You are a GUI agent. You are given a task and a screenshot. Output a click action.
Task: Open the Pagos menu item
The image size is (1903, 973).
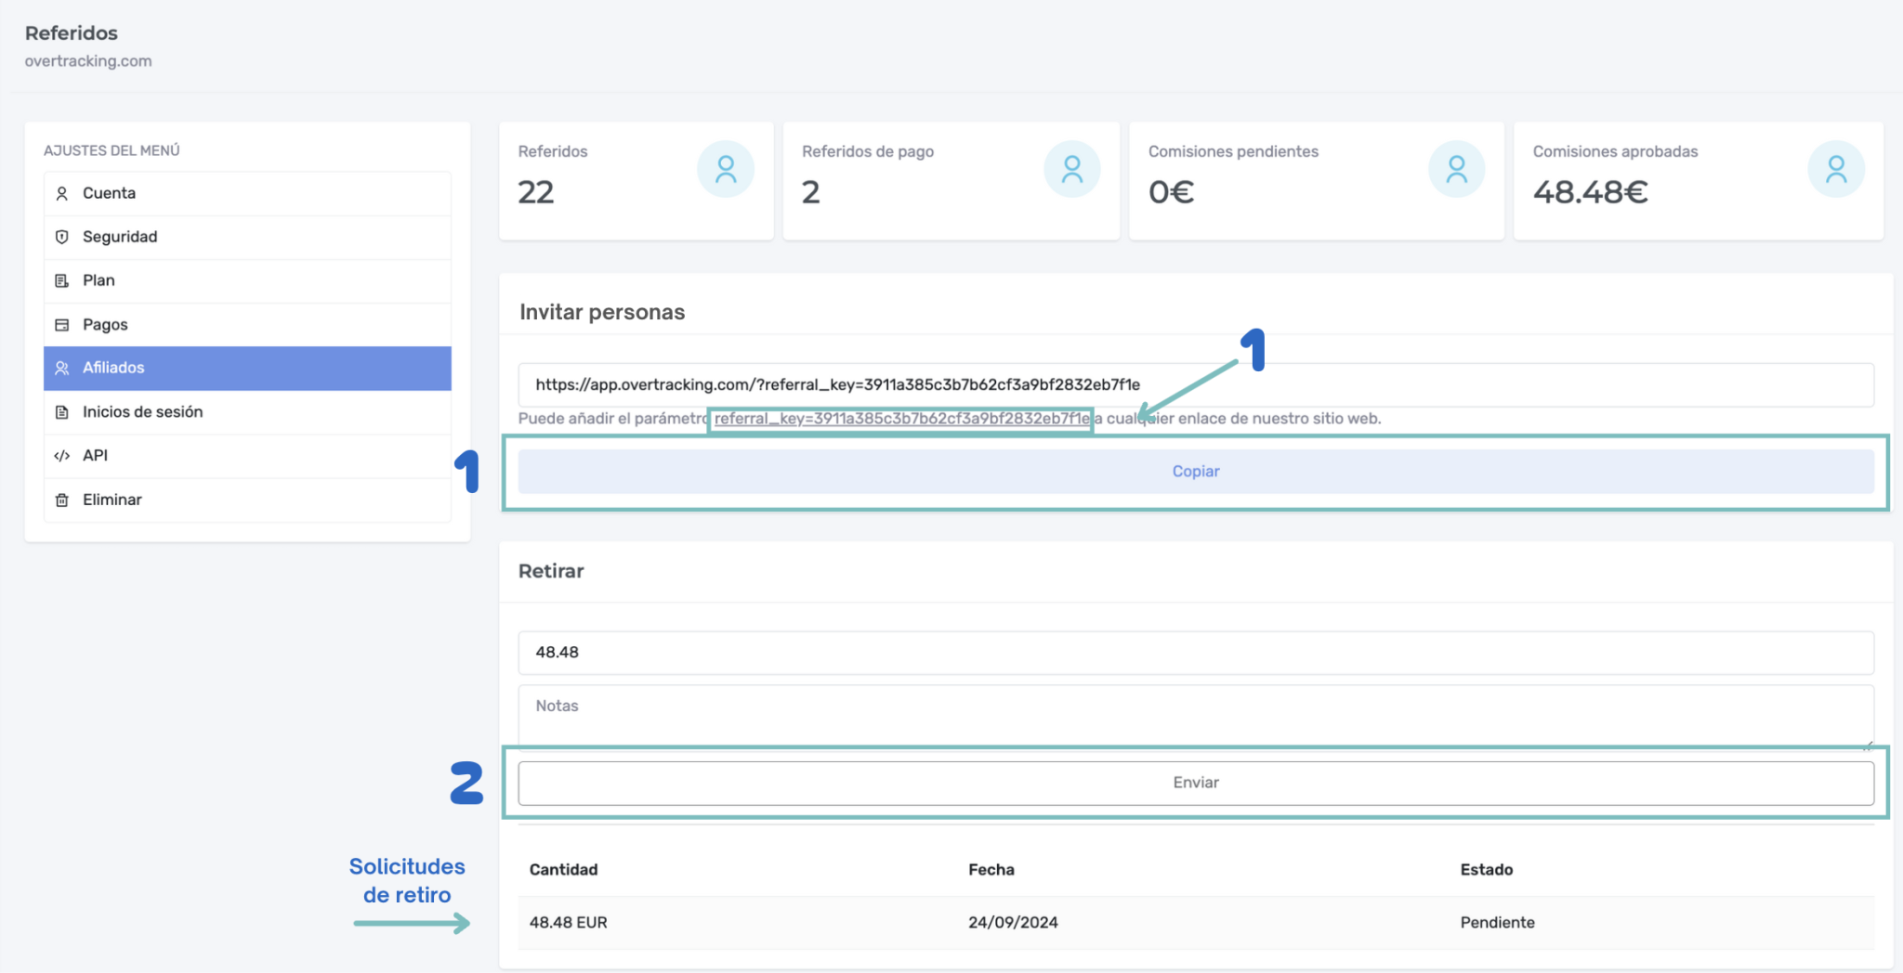[x=247, y=325]
